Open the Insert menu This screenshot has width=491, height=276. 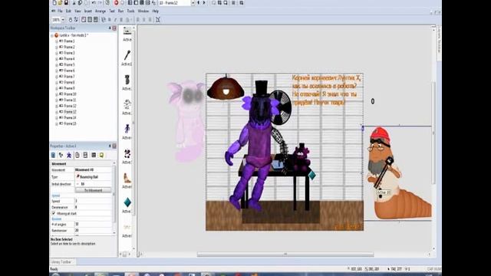coord(88,11)
